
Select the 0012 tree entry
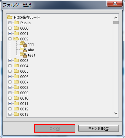[x=24, y=109]
